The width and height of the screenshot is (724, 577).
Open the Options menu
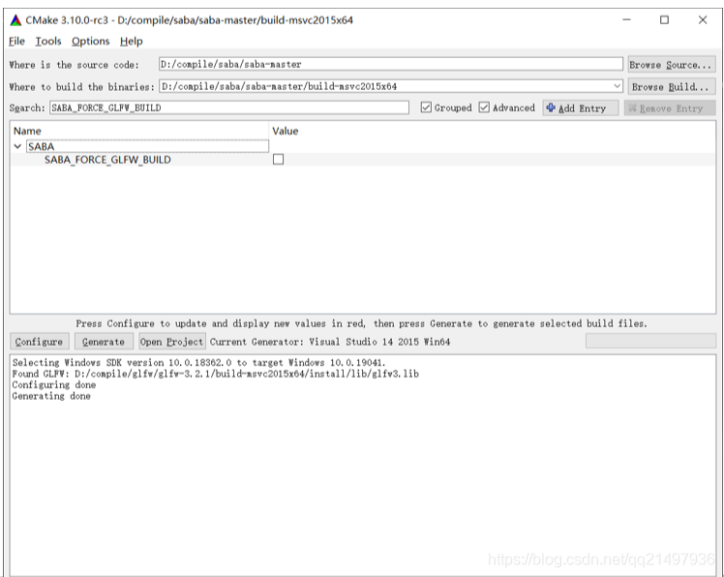click(x=91, y=41)
